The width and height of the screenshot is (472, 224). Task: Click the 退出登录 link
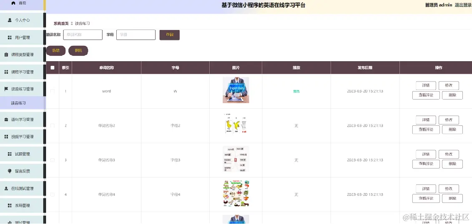click(463, 5)
